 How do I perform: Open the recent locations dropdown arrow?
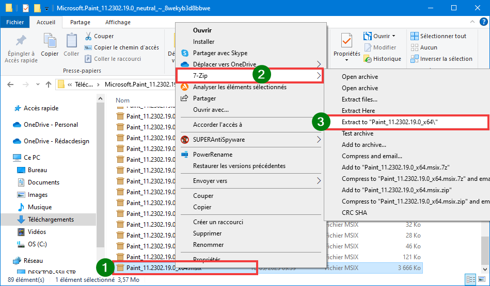[38, 85]
